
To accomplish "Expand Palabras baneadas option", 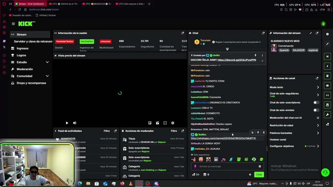I will pos(318,133).
